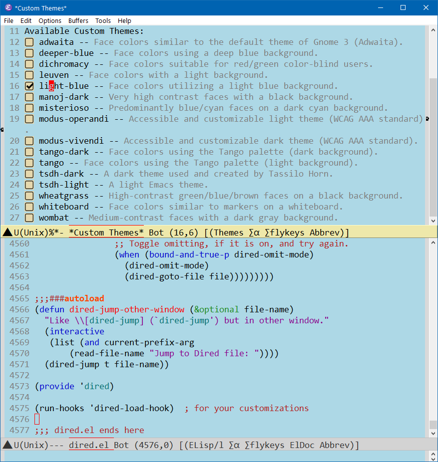Click the continuation arrow after modus-operandi line
The width and height of the screenshot is (438, 462).
pyautogui.click(x=427, y=119)
